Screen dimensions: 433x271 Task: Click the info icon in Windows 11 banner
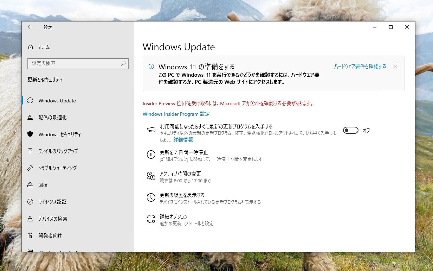151,67
